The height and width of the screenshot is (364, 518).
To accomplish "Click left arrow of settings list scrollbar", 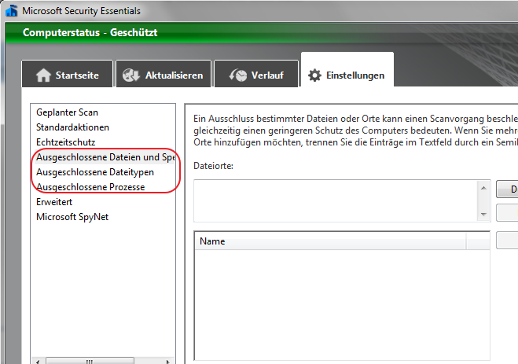I will [38, 361].
